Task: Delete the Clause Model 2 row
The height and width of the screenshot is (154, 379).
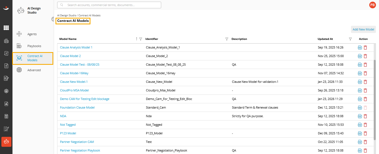Action: point(365,56)
